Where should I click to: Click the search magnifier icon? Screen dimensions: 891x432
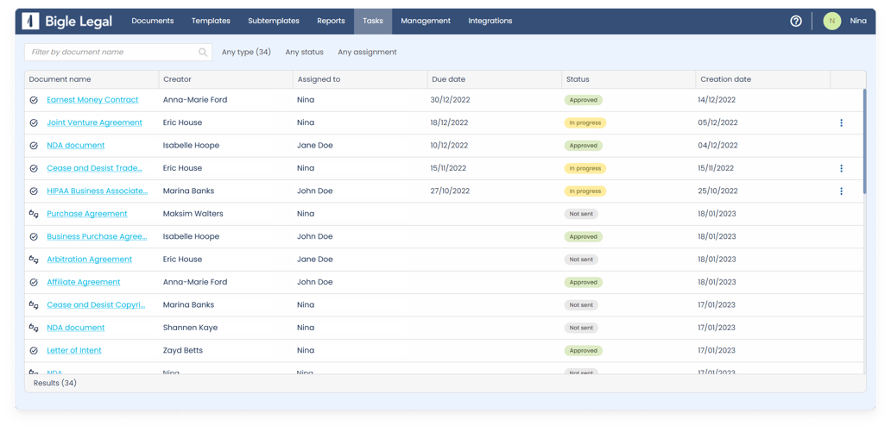coord(203,53)
